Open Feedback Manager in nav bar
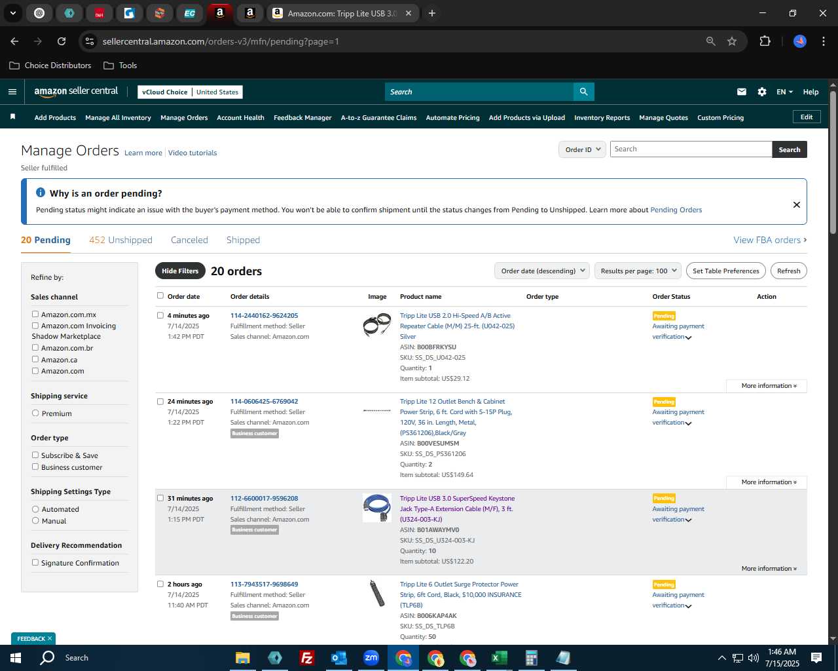838x671 pixels. (x=302, y=118)
